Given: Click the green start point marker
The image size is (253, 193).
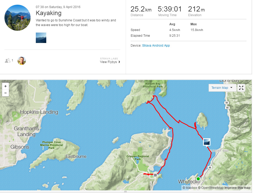Looking at the screenshot, I should tap(198, 179).
